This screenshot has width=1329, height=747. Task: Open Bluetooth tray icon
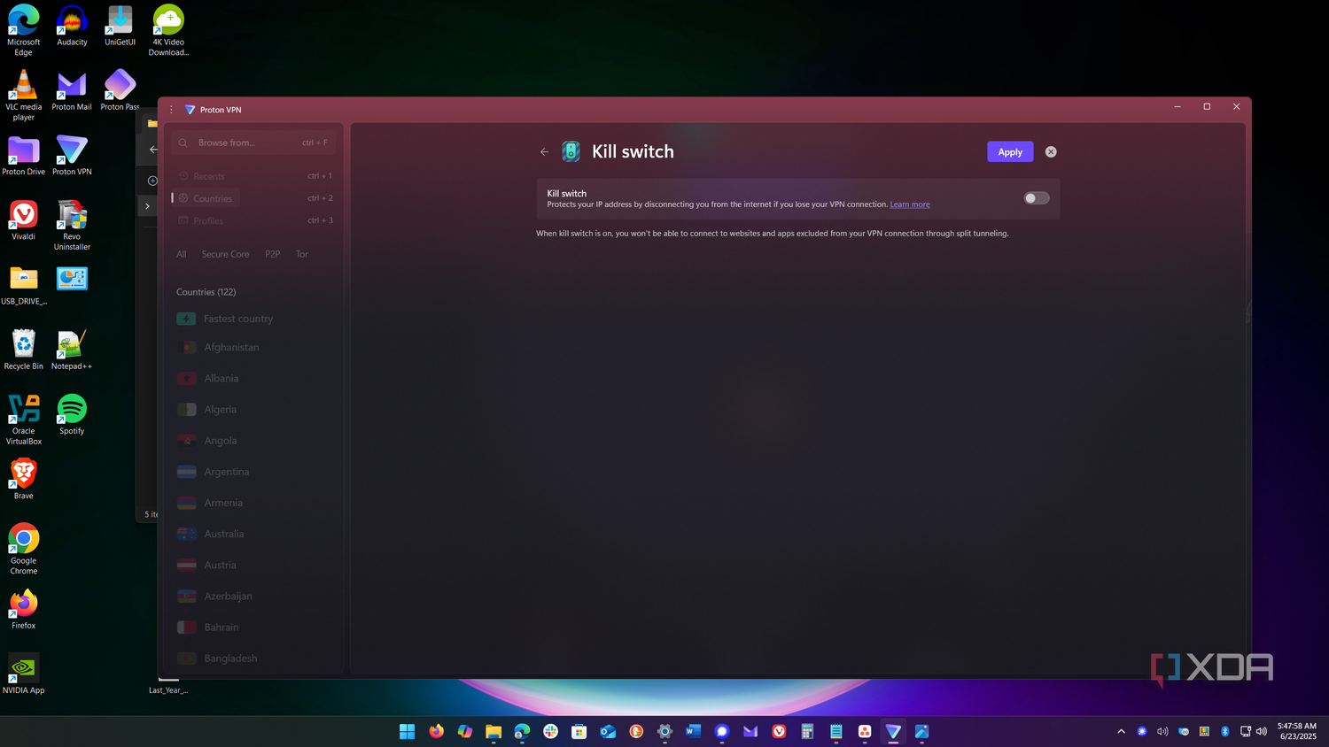pos(1225,731)
